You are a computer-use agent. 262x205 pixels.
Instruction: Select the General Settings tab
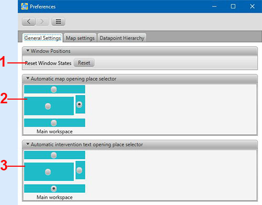(42, 38)
